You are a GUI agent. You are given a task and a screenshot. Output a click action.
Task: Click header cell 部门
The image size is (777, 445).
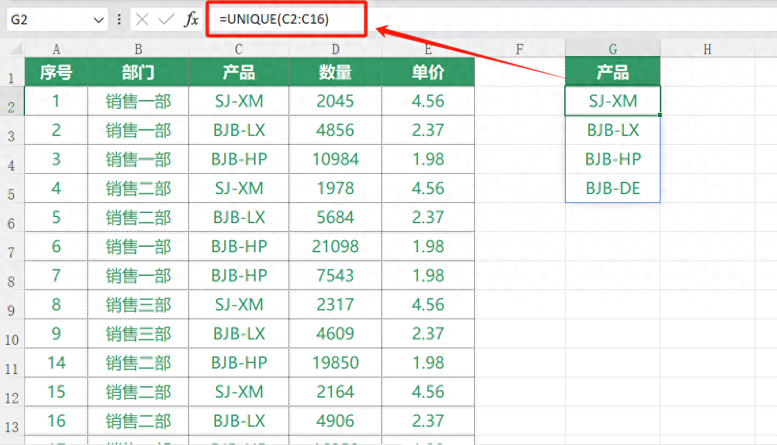[x=138, y=72]
